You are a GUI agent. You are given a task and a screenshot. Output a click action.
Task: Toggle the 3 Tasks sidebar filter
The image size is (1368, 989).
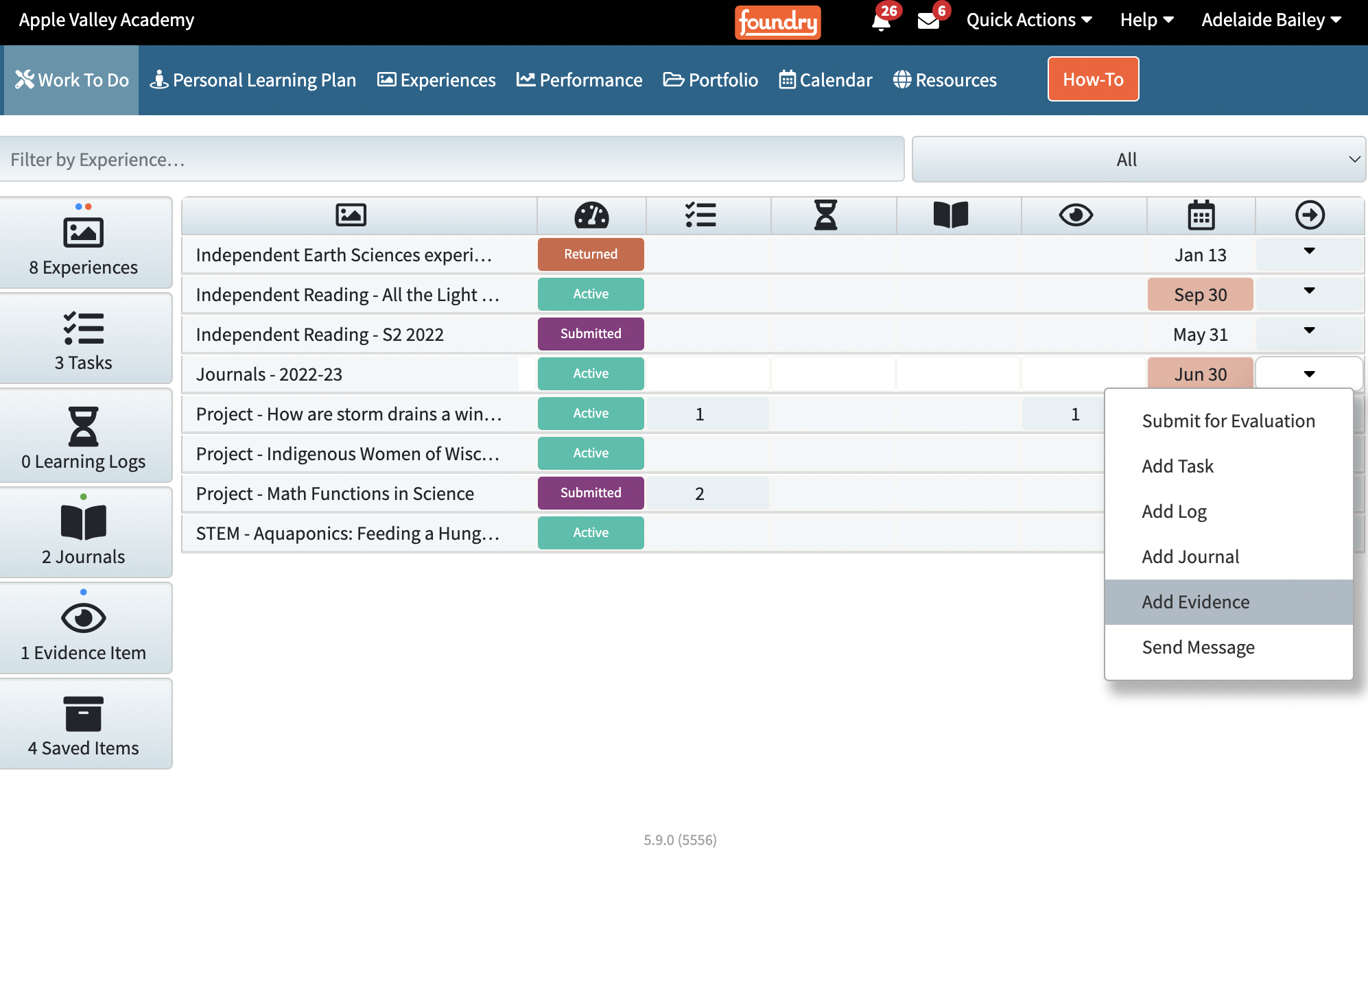(x=84, y=339)
